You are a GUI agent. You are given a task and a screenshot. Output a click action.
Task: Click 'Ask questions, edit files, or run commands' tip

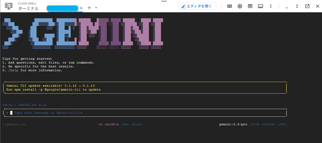(48, 62)
